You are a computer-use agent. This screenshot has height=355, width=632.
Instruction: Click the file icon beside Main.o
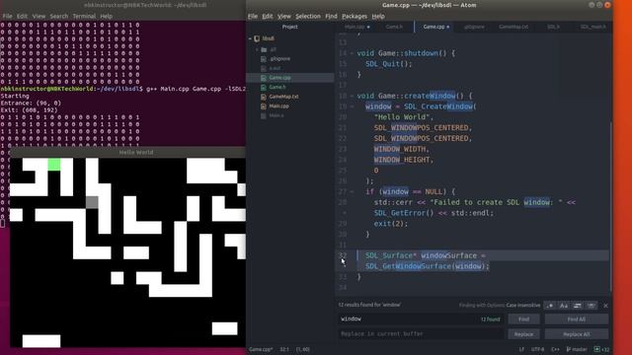point(264,116)
